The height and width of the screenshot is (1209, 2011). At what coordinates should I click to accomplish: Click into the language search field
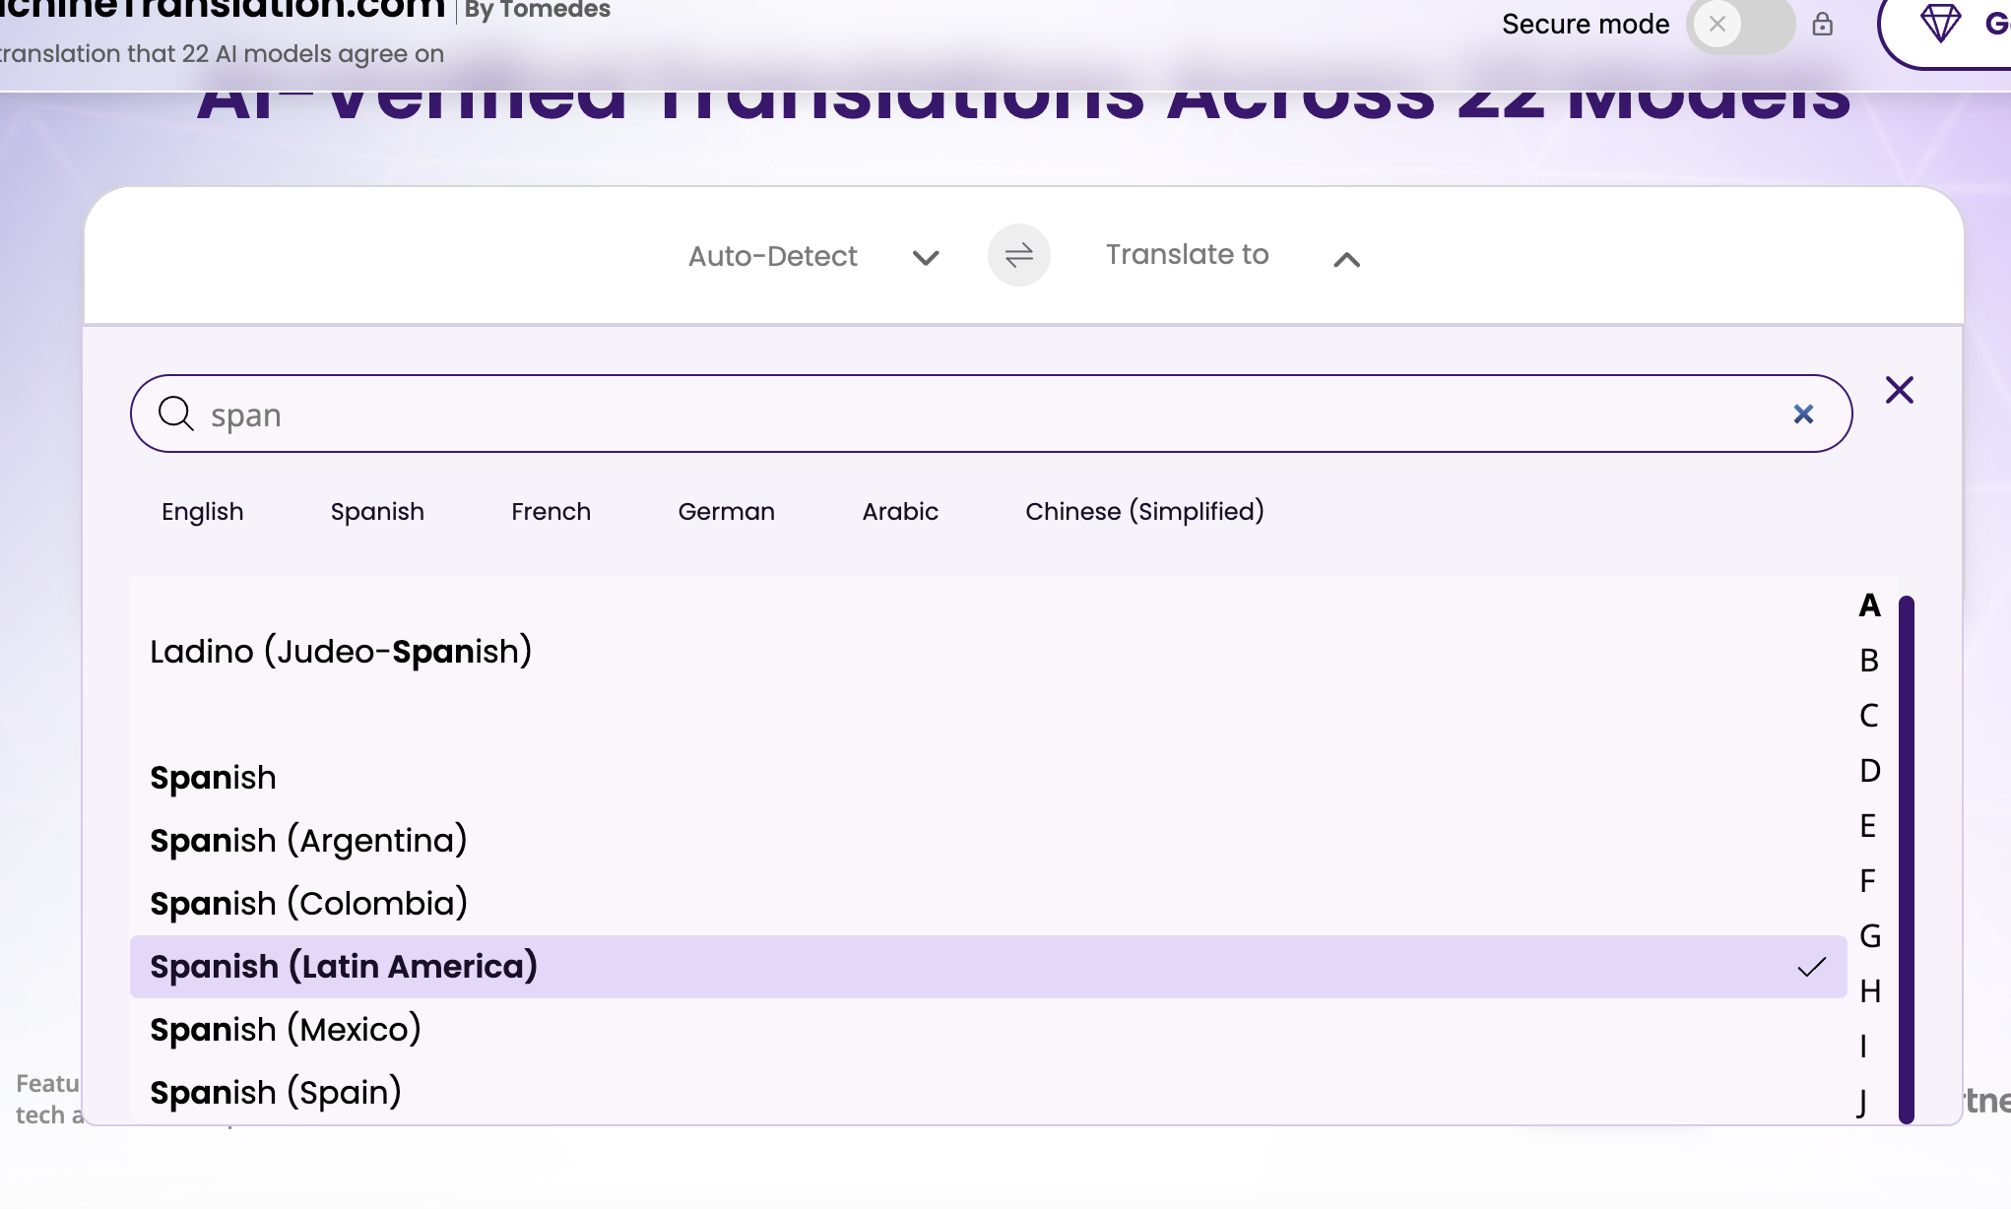point(985,414)
